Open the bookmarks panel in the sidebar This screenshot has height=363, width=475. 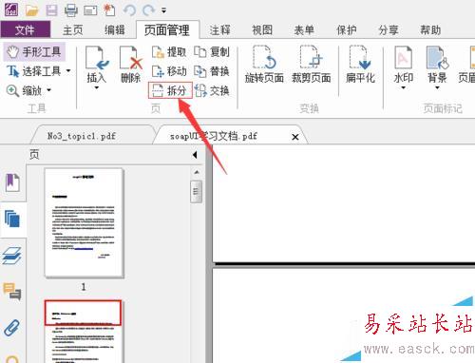12,182
